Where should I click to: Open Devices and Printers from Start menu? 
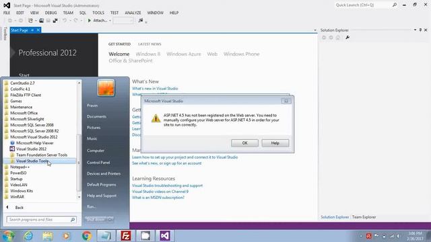coord(104,173)
